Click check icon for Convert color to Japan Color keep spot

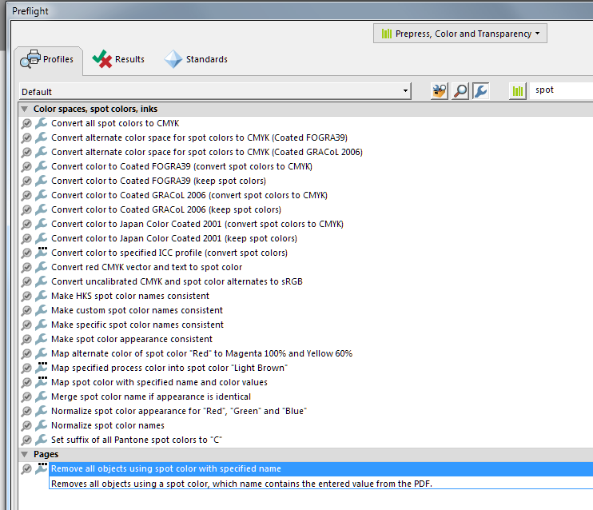click(26, 239)
